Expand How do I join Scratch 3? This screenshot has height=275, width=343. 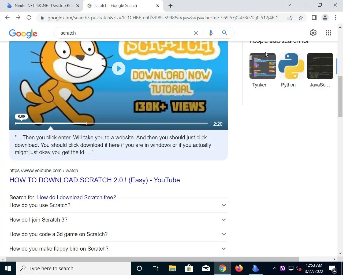coord(118,220)
